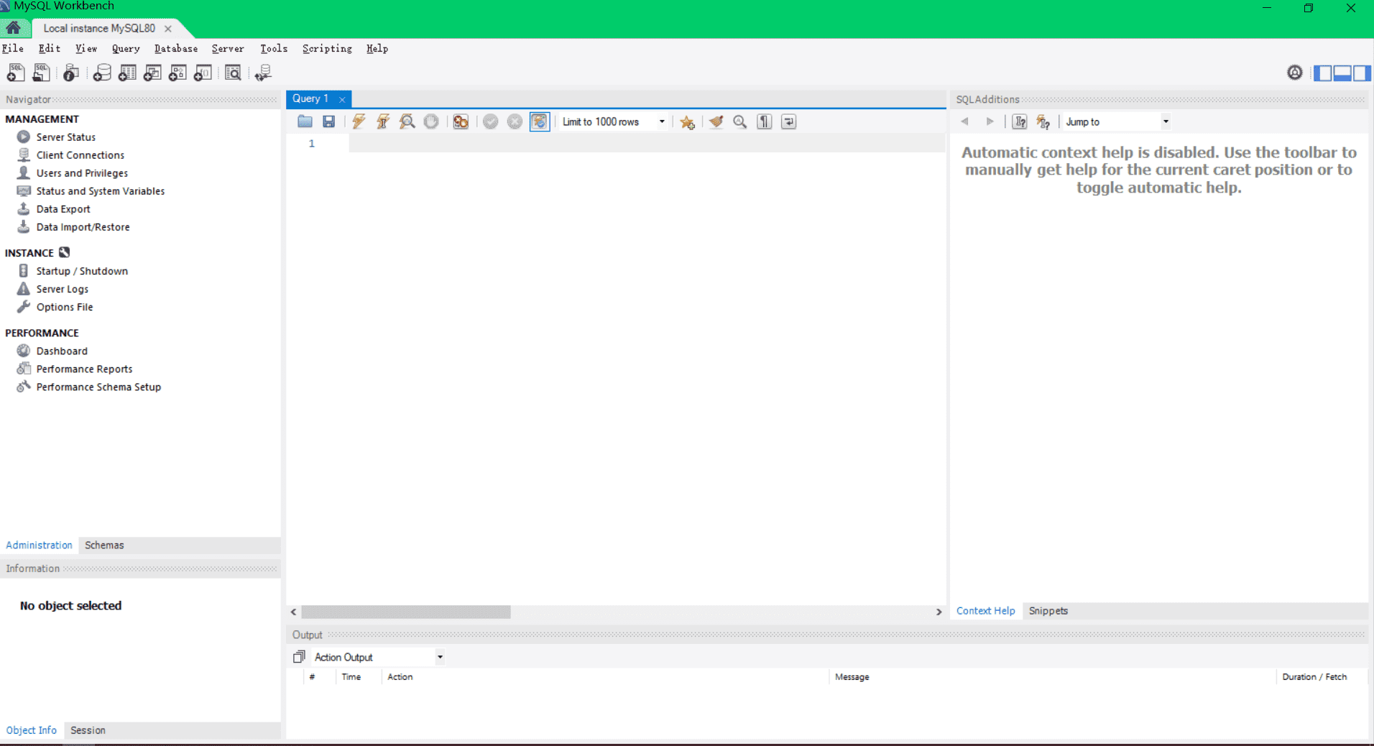
Task: Switch to the Schemas panel
Action: 103,545
